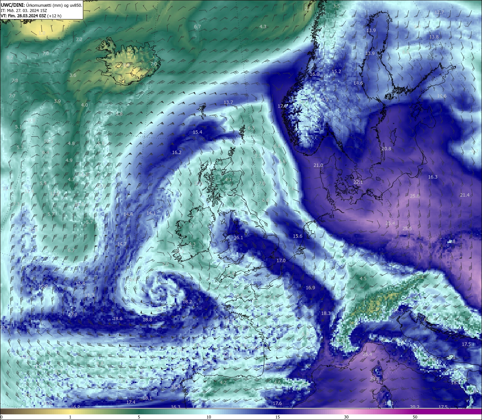
Task: Click the map value '14.1'
Action: pos(151,213)
